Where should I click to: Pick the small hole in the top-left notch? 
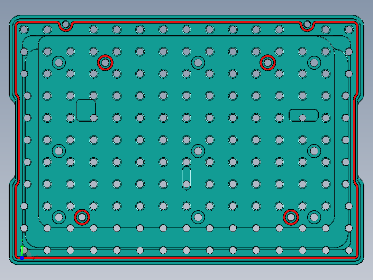(x=66, y=24)
